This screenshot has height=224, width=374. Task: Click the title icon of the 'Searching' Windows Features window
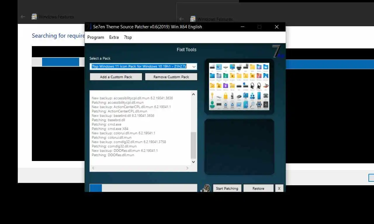click(x=34, y=17)
